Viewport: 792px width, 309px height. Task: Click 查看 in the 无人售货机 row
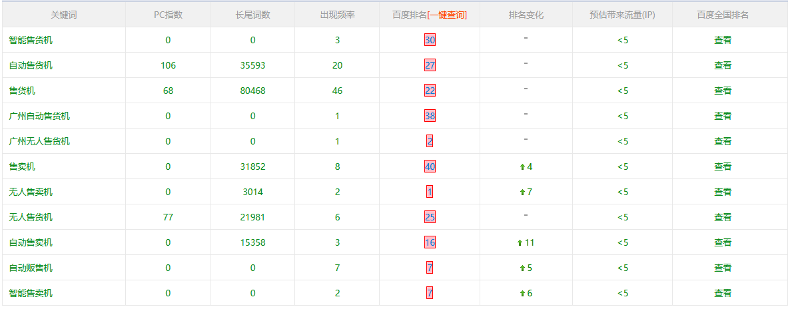point(723,217)
